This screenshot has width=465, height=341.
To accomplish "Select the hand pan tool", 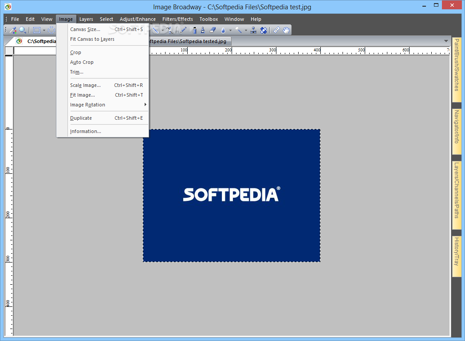I will 286,30.
